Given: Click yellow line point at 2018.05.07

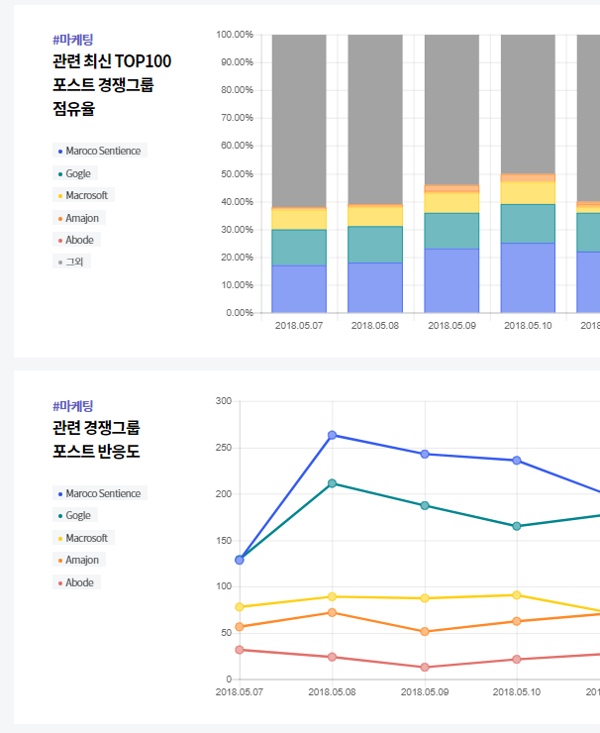Looking at the screenshot, I should [x=240, y=607].
